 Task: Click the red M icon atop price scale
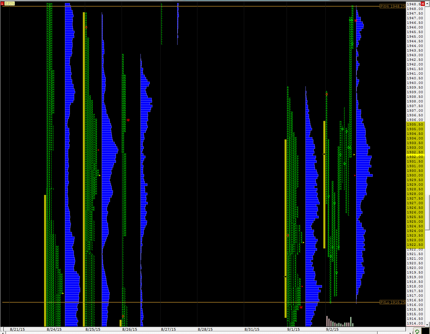click(423, 4)
